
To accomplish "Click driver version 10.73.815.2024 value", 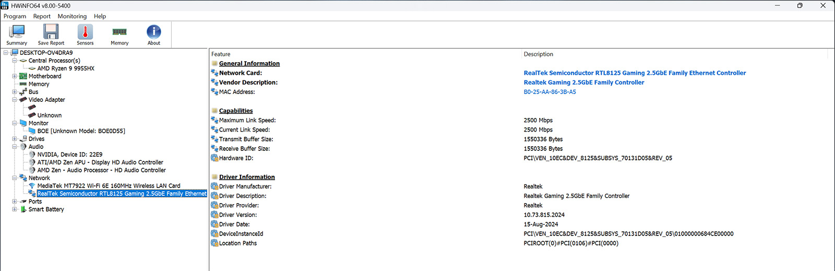I will 544,215.
